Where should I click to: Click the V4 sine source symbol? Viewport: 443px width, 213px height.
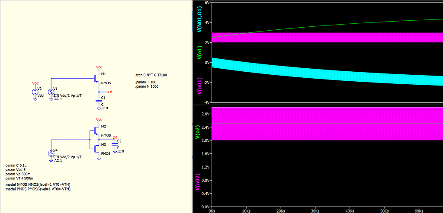pos(51,153)
